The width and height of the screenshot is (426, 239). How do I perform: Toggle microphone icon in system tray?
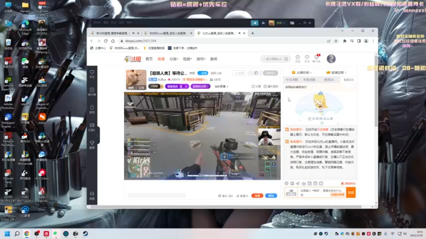[x=386, y=234]
